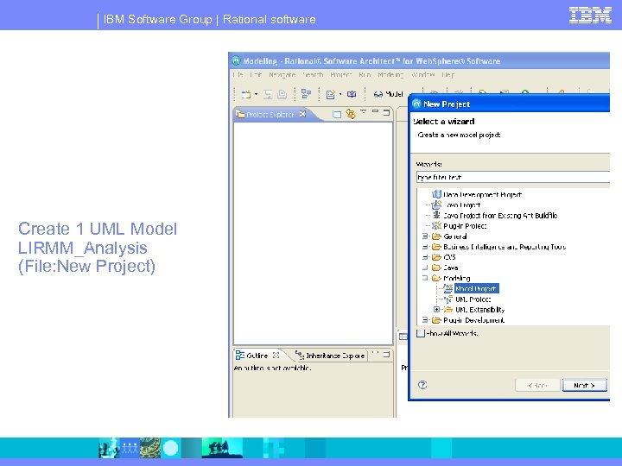The width and height of the screenshot is (622, 466).
Task: Click the New wizard toolbar icon
Action: 246,94
